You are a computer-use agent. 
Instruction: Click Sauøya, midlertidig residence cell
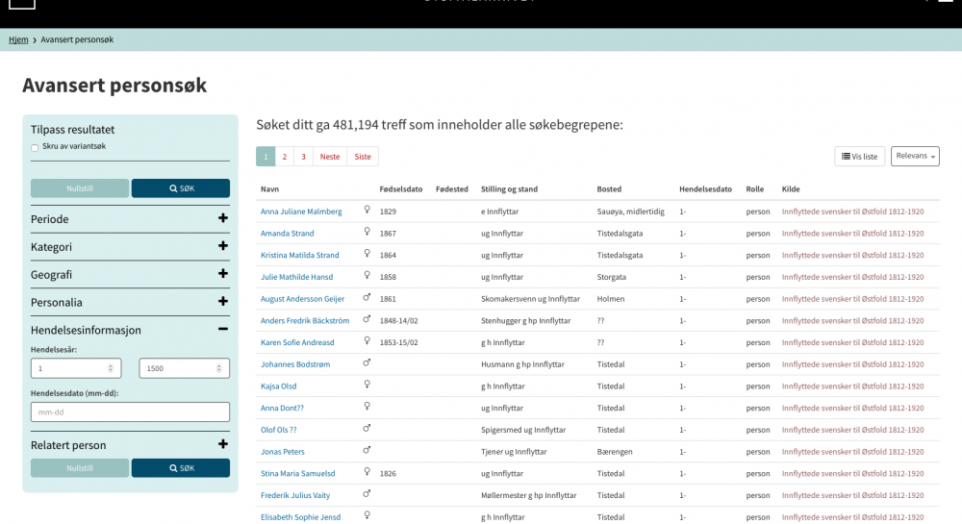[631, 212]
